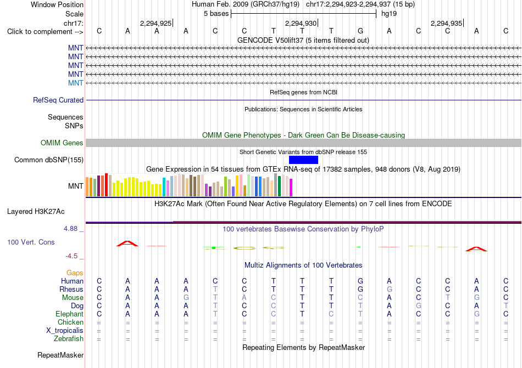Click the Repeating Elements by RepeatMasker title
Viewport: 522px width, 368px height.
pyautogui.click(x=303, y=347)
